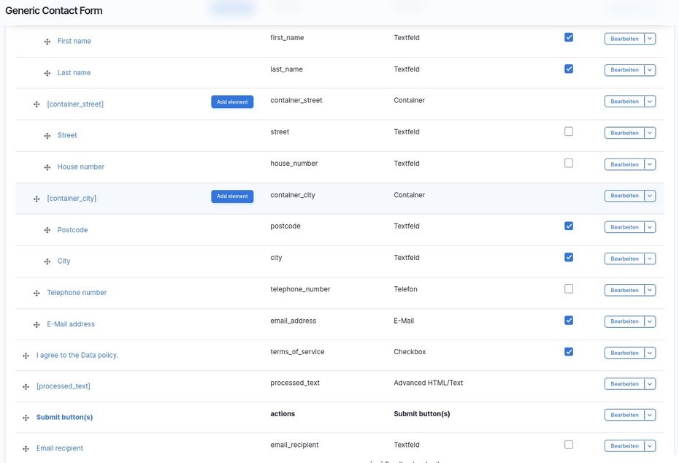
Task: Click the move handle for E-Mail address
Action: [x=37, y=324]
